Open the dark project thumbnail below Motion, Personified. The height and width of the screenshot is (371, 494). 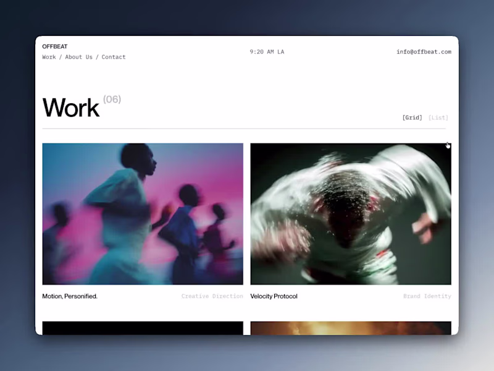point(143,328)
